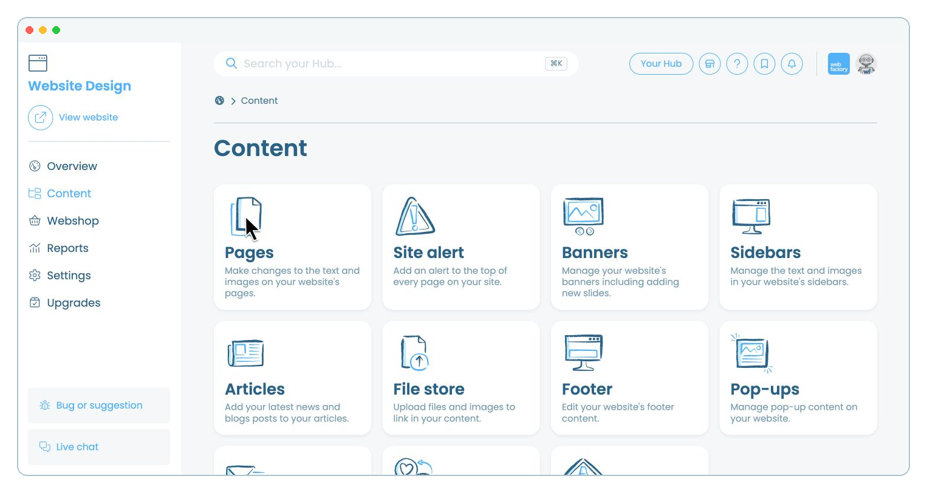Screen dimensions: 927x493
Task: Click the ⌘K shortcut badge in search
Action: point(556,64)
